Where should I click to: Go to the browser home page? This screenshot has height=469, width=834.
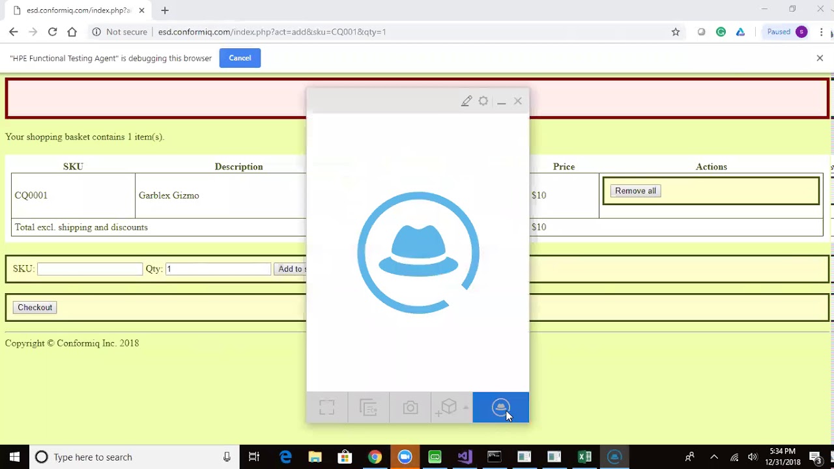point(72,32)
